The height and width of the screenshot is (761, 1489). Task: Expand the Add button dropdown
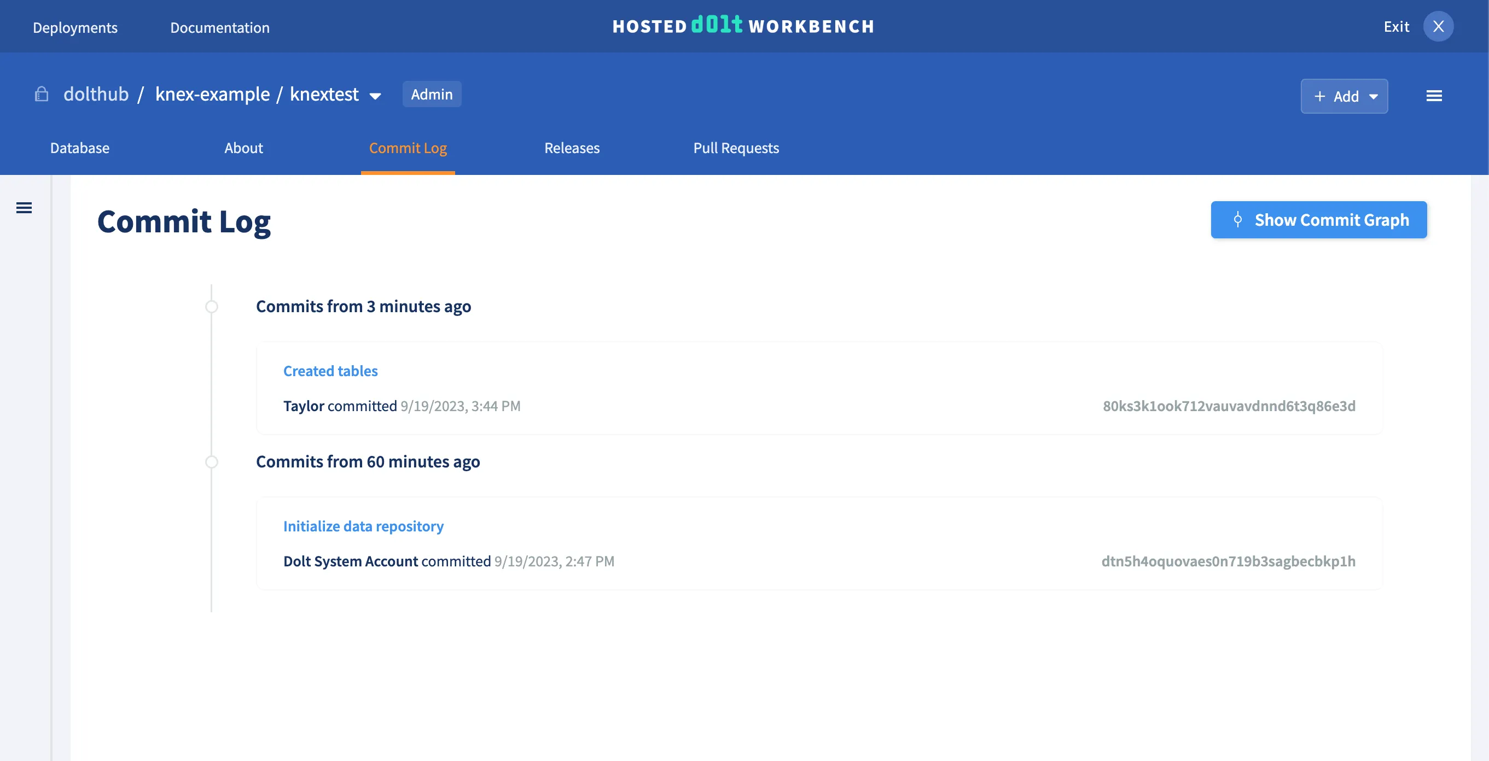(1374, 98)
